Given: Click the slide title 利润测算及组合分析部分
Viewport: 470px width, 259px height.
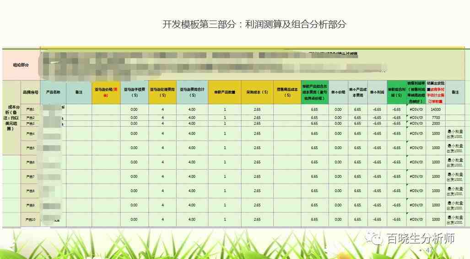Looking at the screenshot, I should click(x=296, y=24).
